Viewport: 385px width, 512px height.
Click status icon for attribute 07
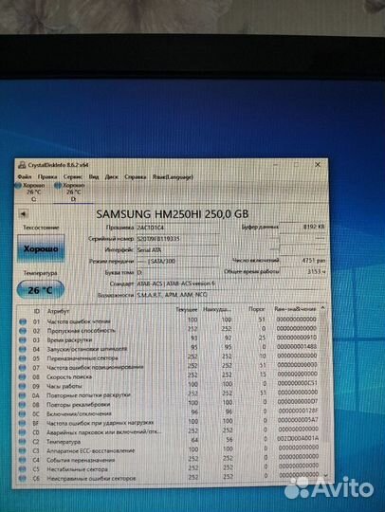(23, 368)
